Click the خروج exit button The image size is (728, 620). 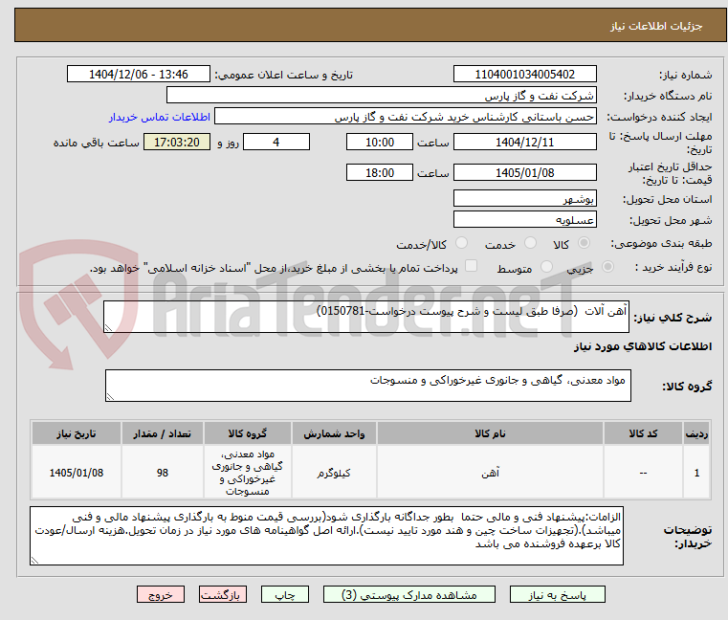coord(161,594)
